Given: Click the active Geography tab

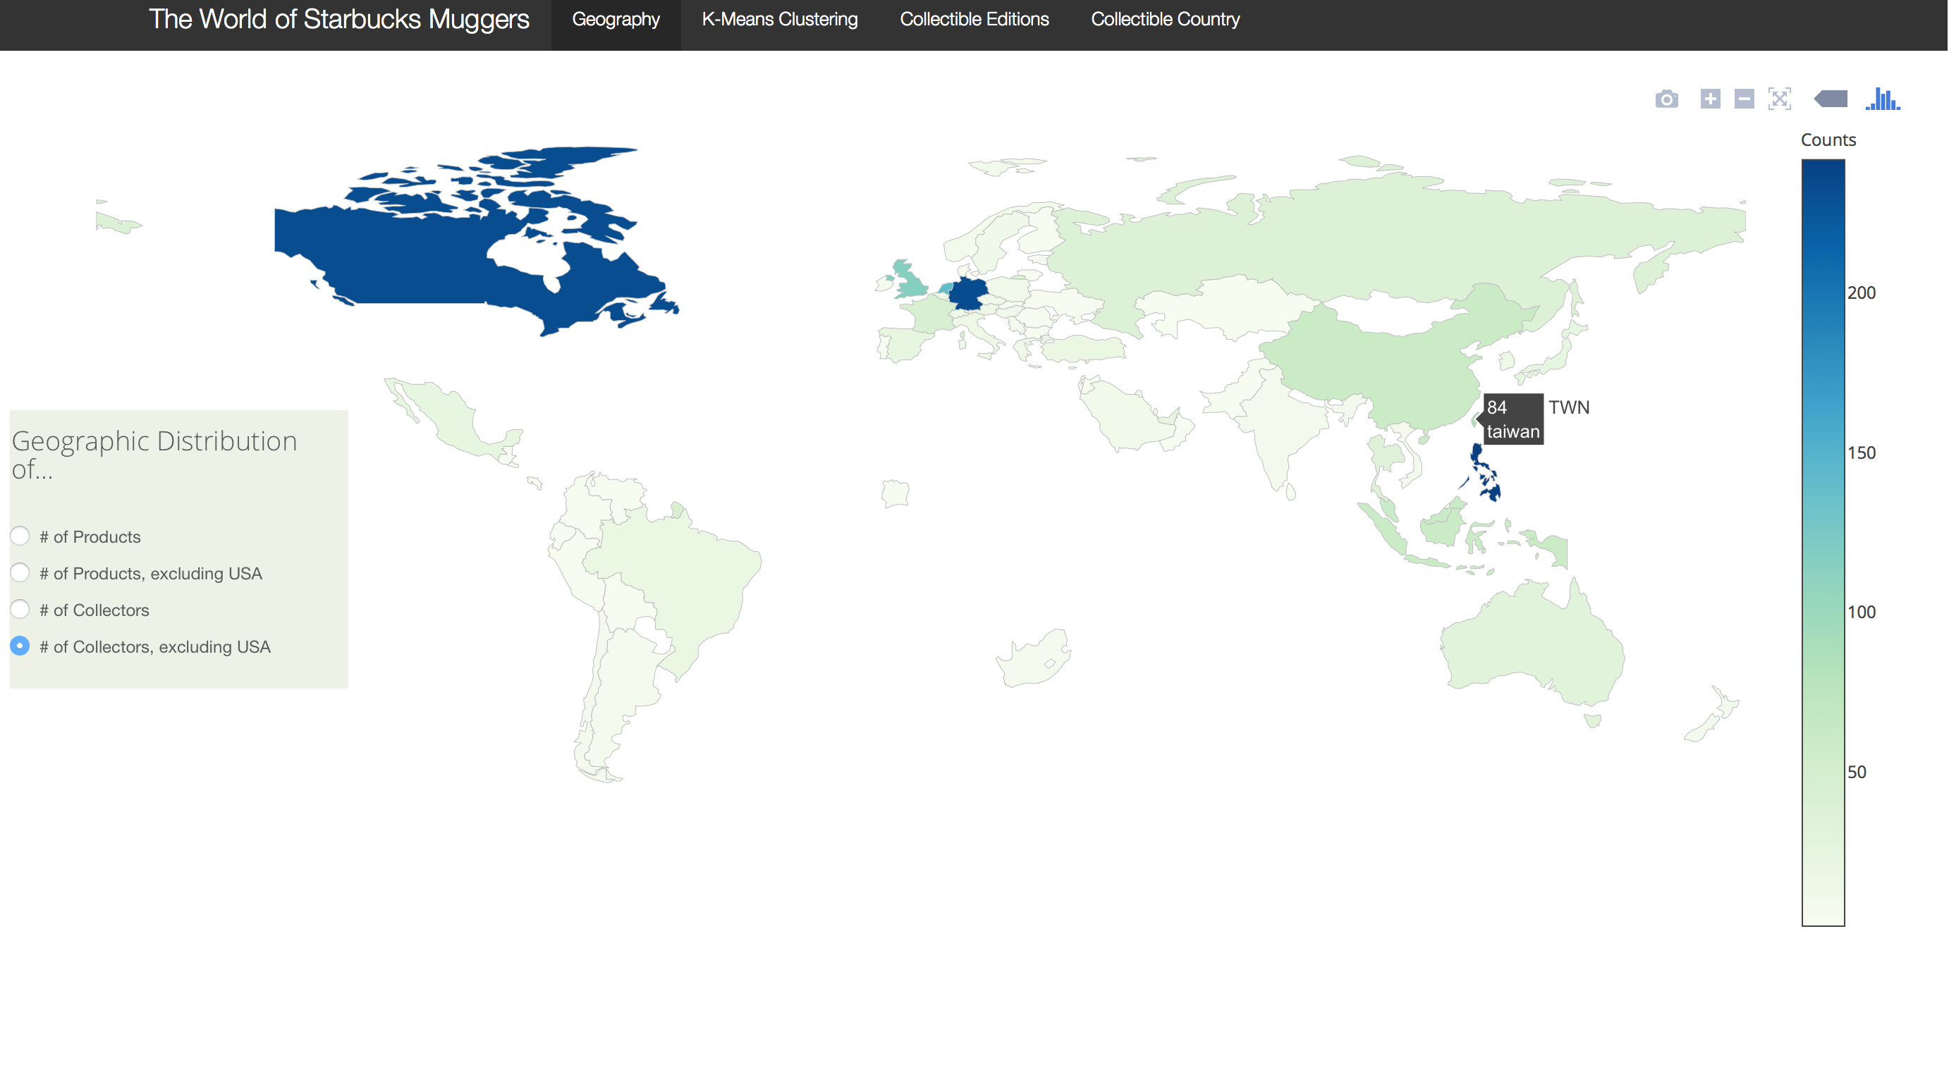Looking at the screenshot, I should click(616, 20).
